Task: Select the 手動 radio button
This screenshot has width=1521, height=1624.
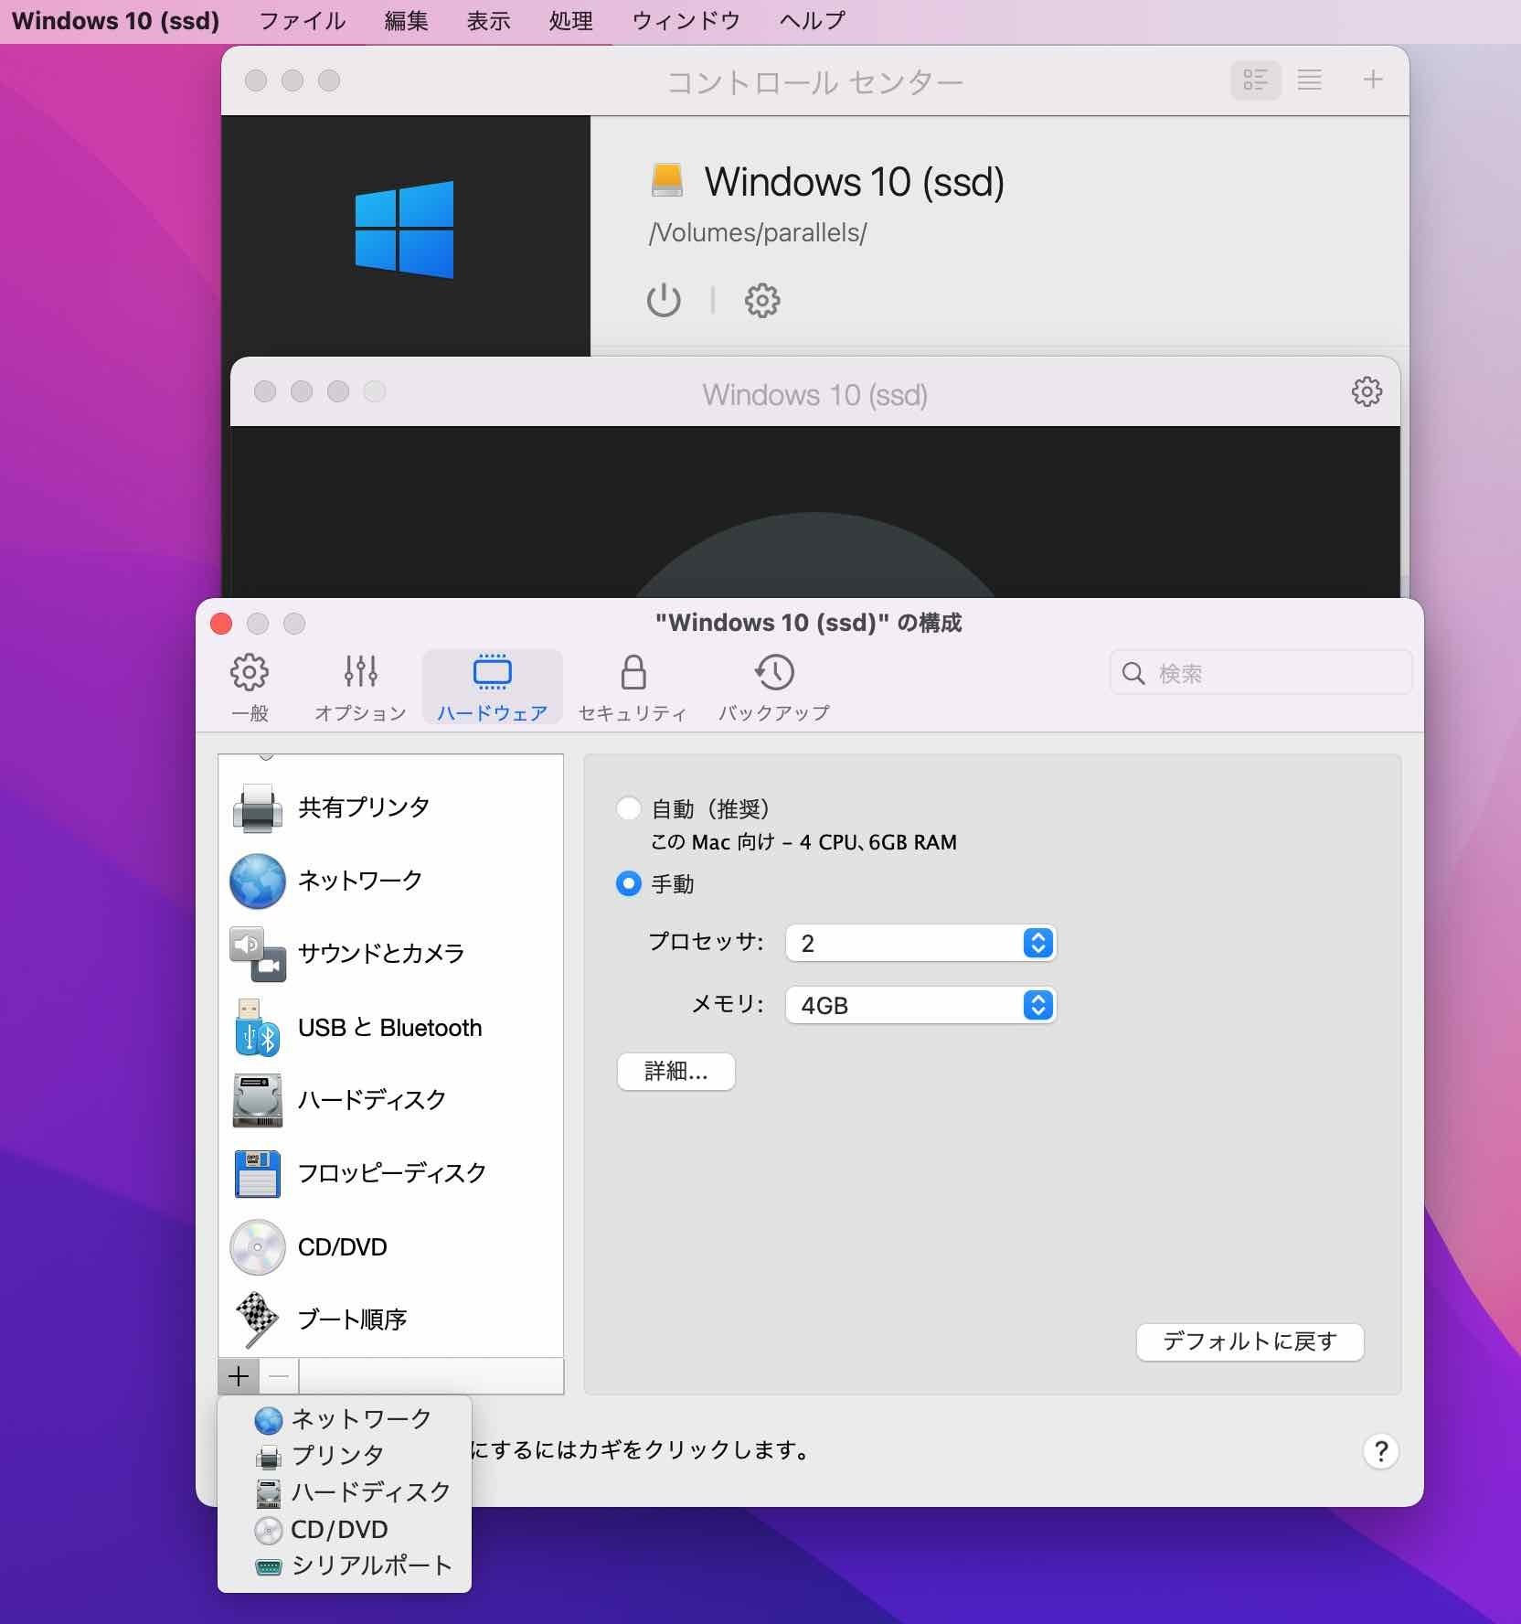Action: [x=629, y=883]
